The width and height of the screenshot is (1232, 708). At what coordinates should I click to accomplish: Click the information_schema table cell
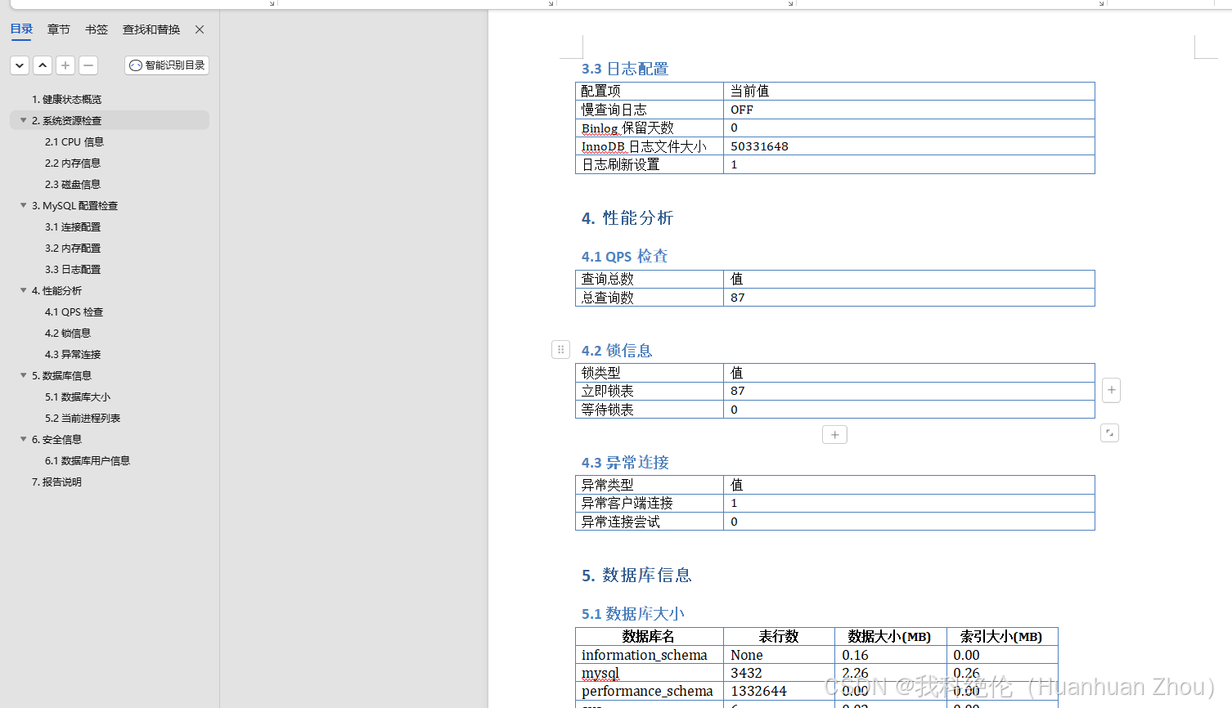pyautogui.click(x=650, y=655)
